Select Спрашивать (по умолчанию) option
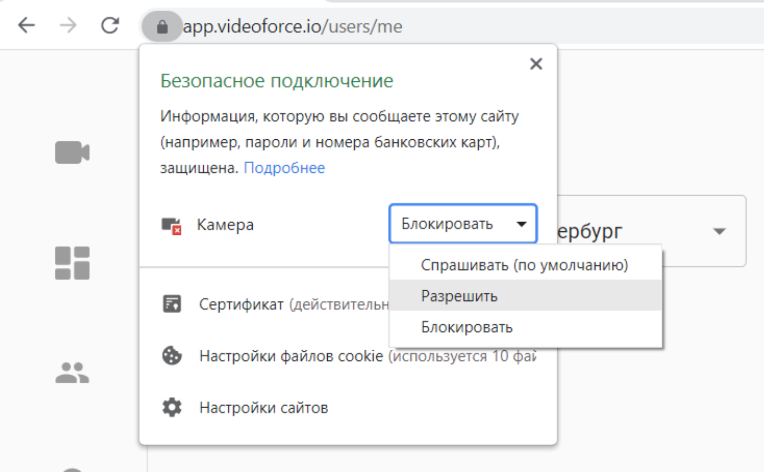The width and height of the screenshot is (764, 473). click(526, 265)
